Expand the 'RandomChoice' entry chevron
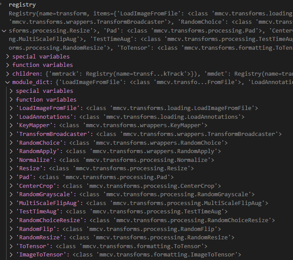 (11, 143)
